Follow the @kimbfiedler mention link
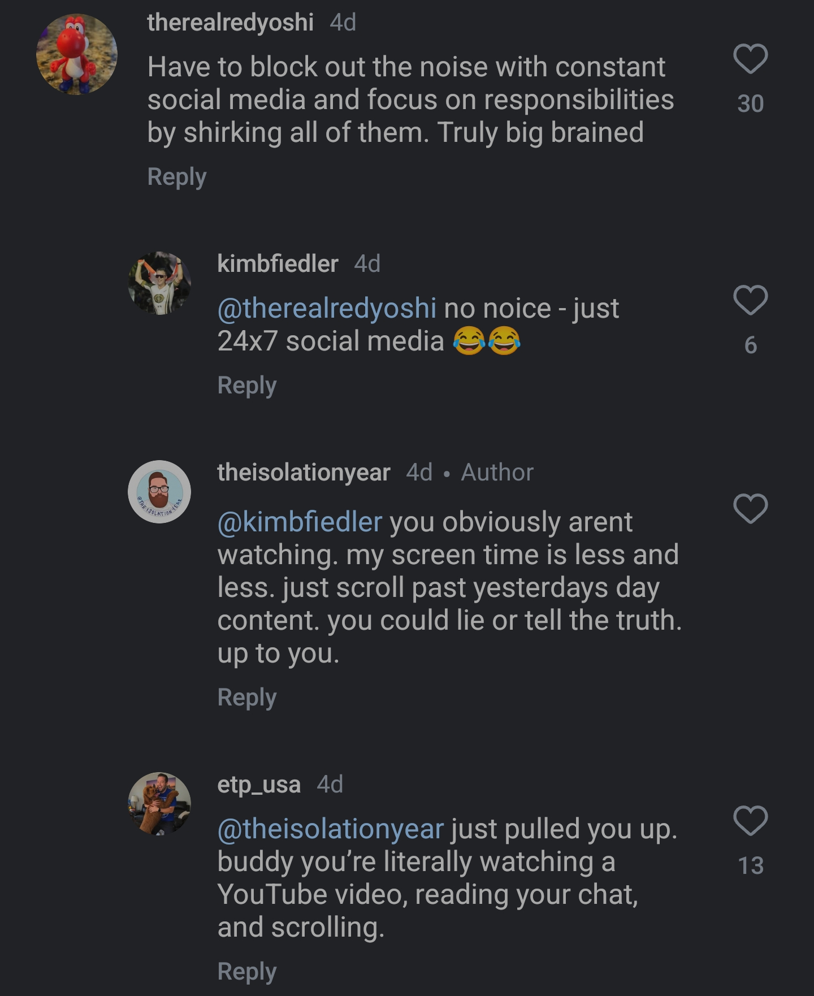The width and height of the screenshot is (814, 996). tap(300, 522)
